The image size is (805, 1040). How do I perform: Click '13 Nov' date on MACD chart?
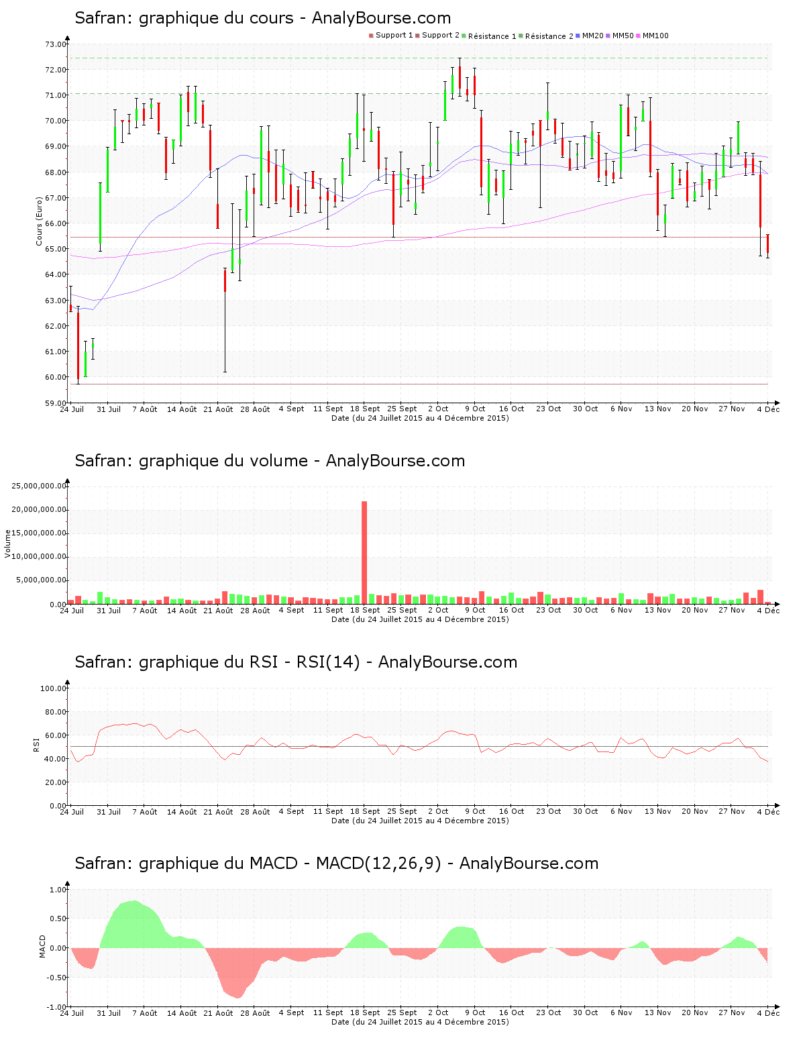coord(657,1012)
